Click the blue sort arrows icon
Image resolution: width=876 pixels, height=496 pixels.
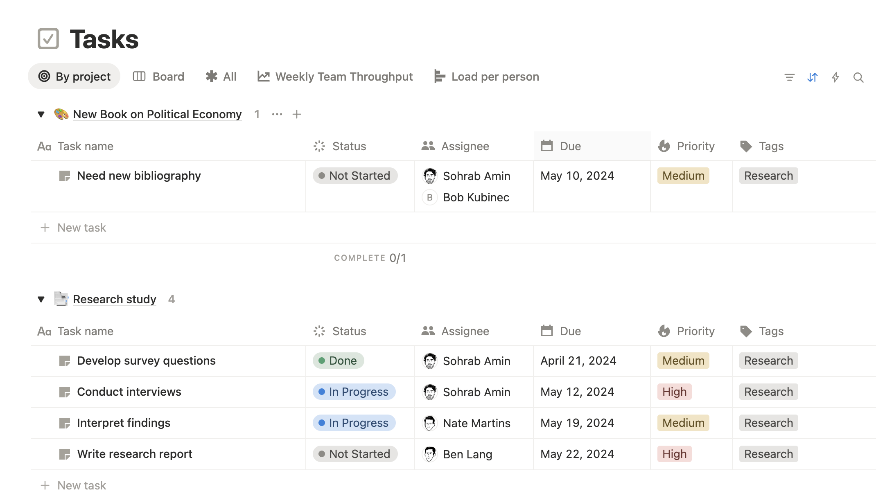(x=812, y=77)
